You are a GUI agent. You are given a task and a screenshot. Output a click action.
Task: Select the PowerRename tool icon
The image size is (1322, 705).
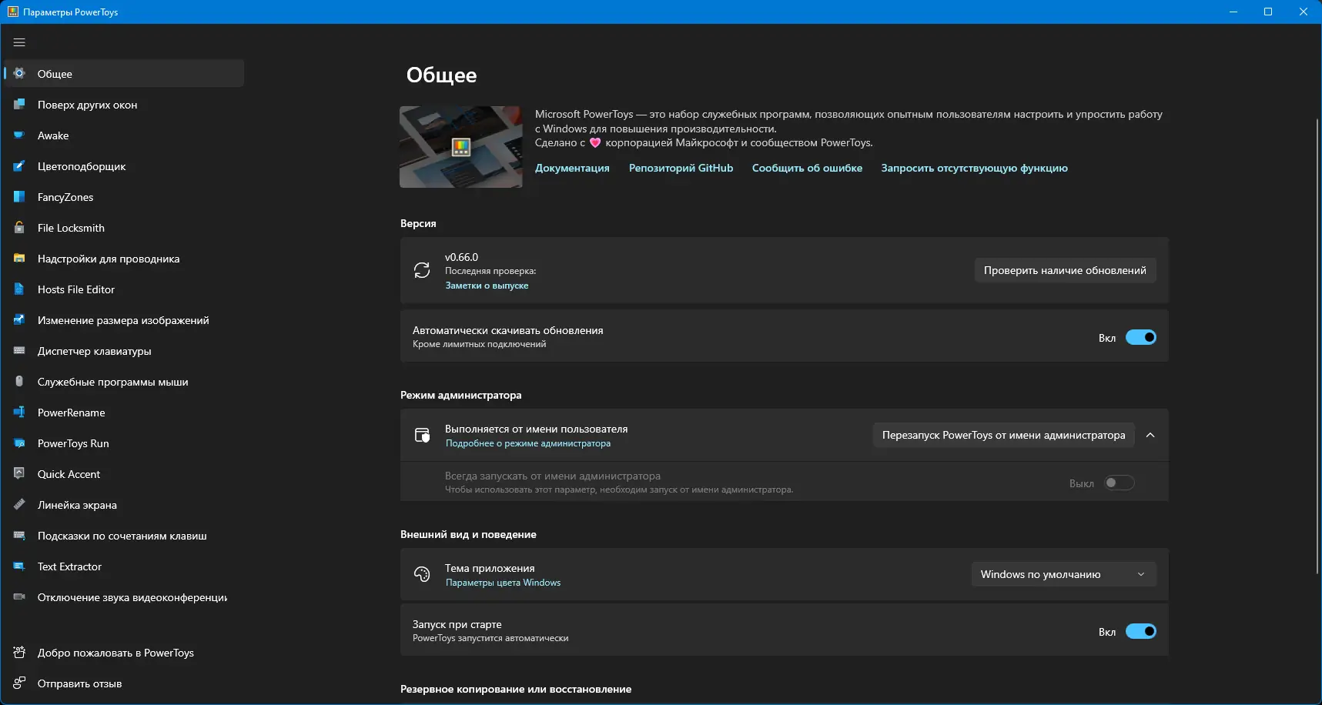[x=18, y=413]
